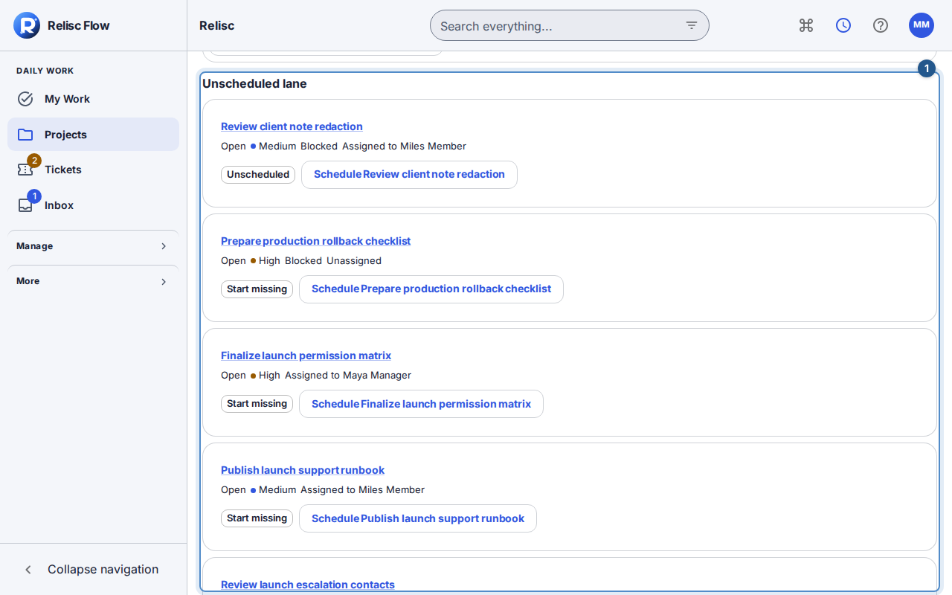Click the Collapse navigation arrow icon
952x595 pixels.
coord(28,570)
